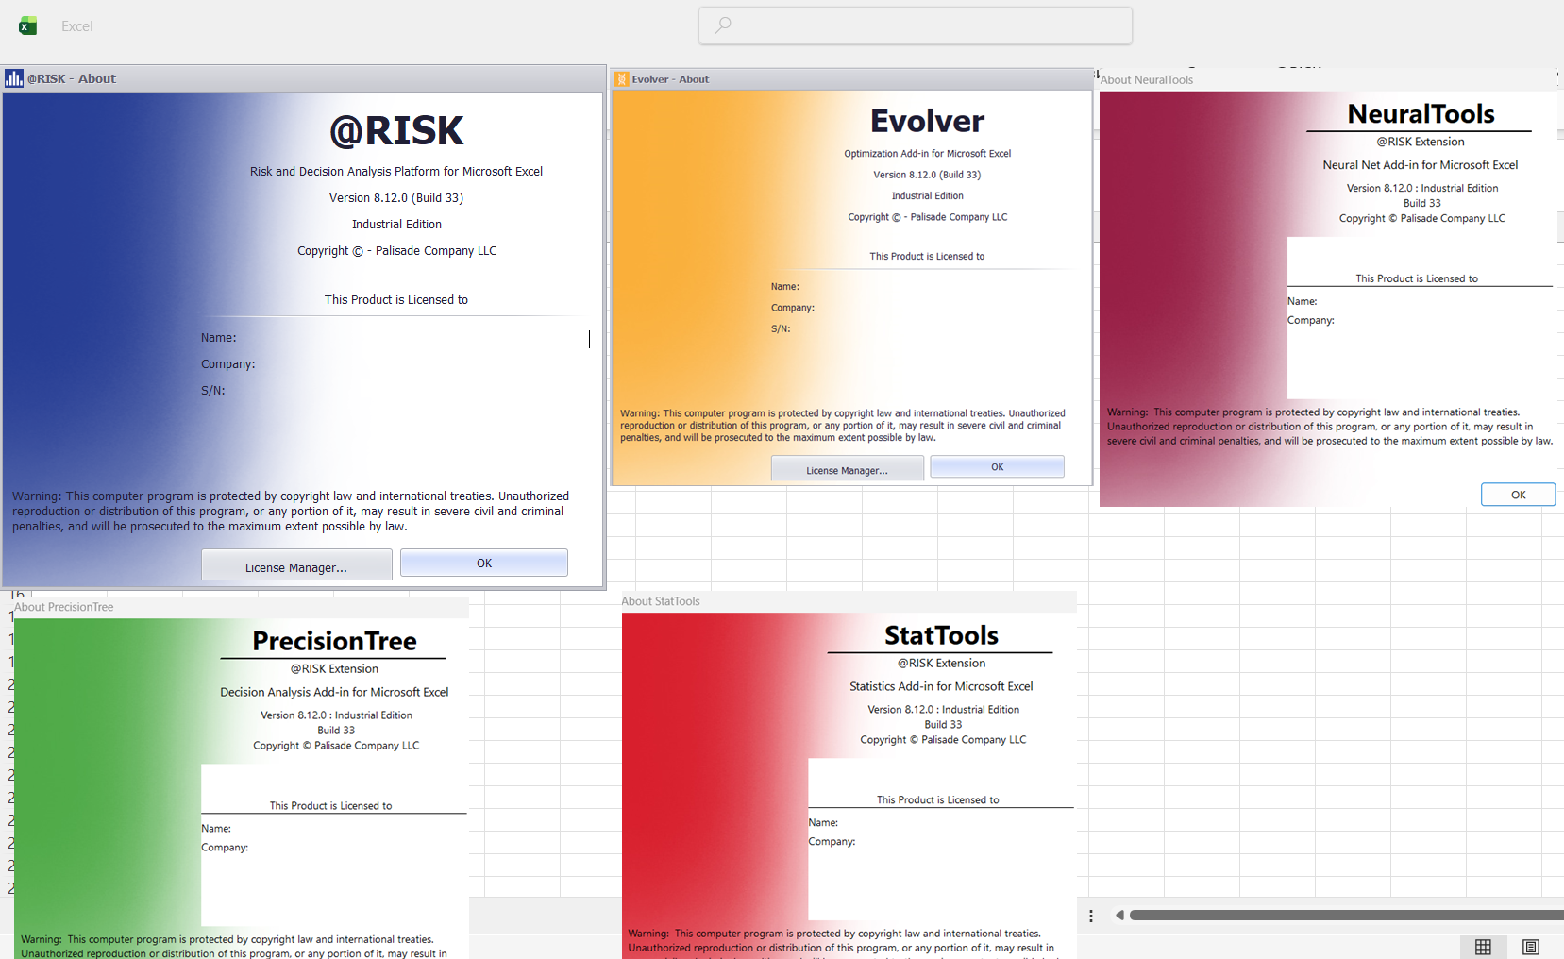Click the 'S/N:' label in @RISK window

tap(212, 390)
